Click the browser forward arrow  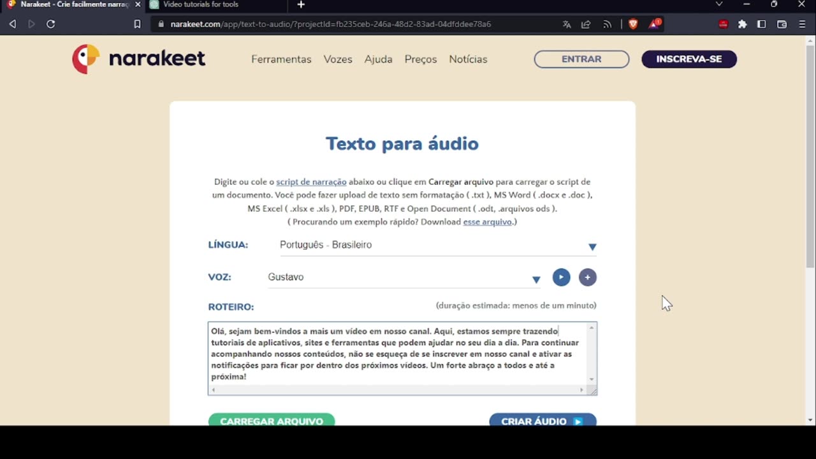31,24
